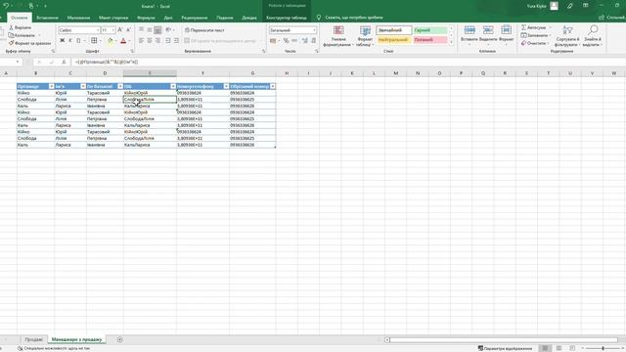
Task: Expand the cell styles gallery
Action: point(452,42)
